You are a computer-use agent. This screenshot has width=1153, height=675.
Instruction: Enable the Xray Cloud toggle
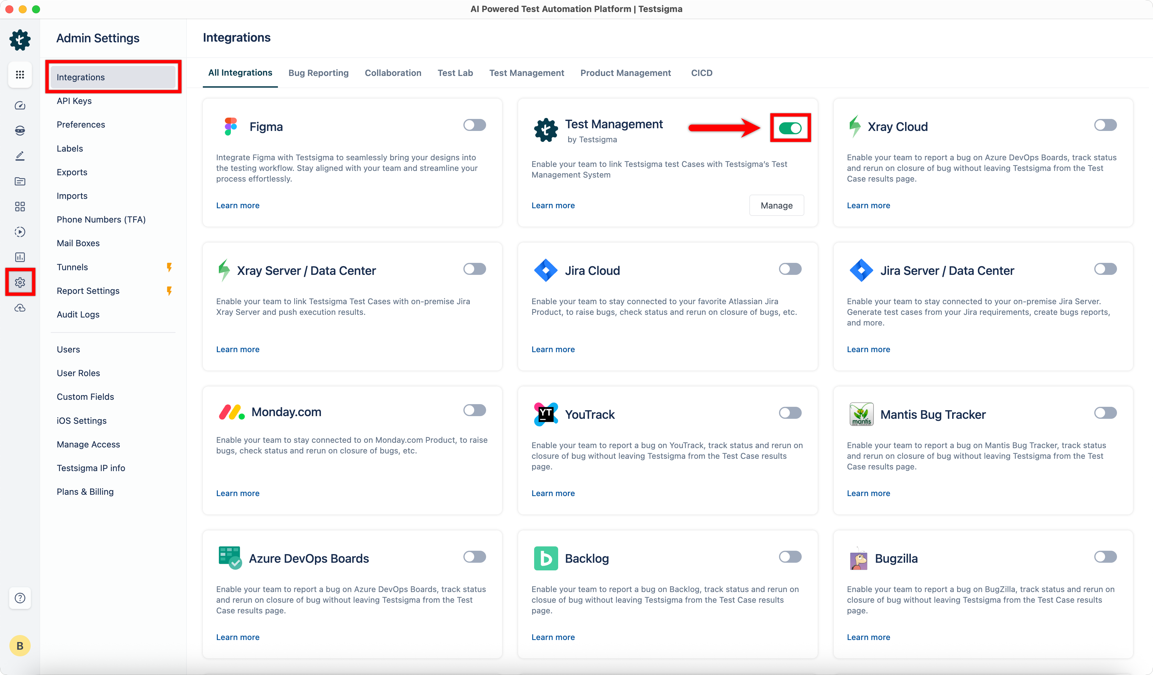1105,125
